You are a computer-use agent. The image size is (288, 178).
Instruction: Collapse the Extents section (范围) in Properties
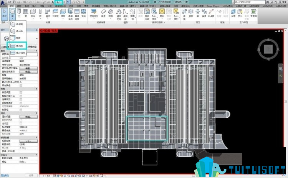36,89
